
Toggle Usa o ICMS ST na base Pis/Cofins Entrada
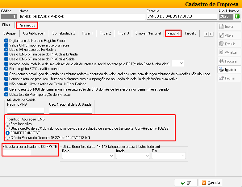[6, 54]
